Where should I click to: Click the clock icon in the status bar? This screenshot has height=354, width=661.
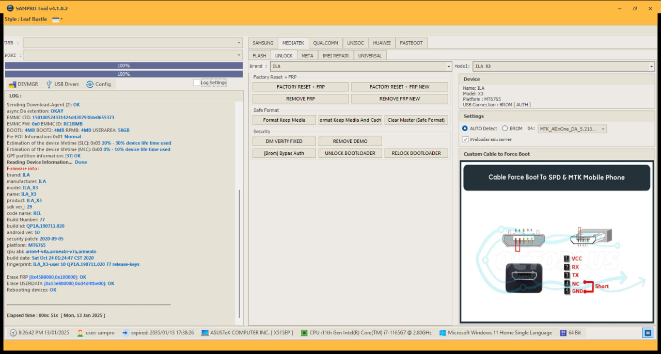pos(13,333)
